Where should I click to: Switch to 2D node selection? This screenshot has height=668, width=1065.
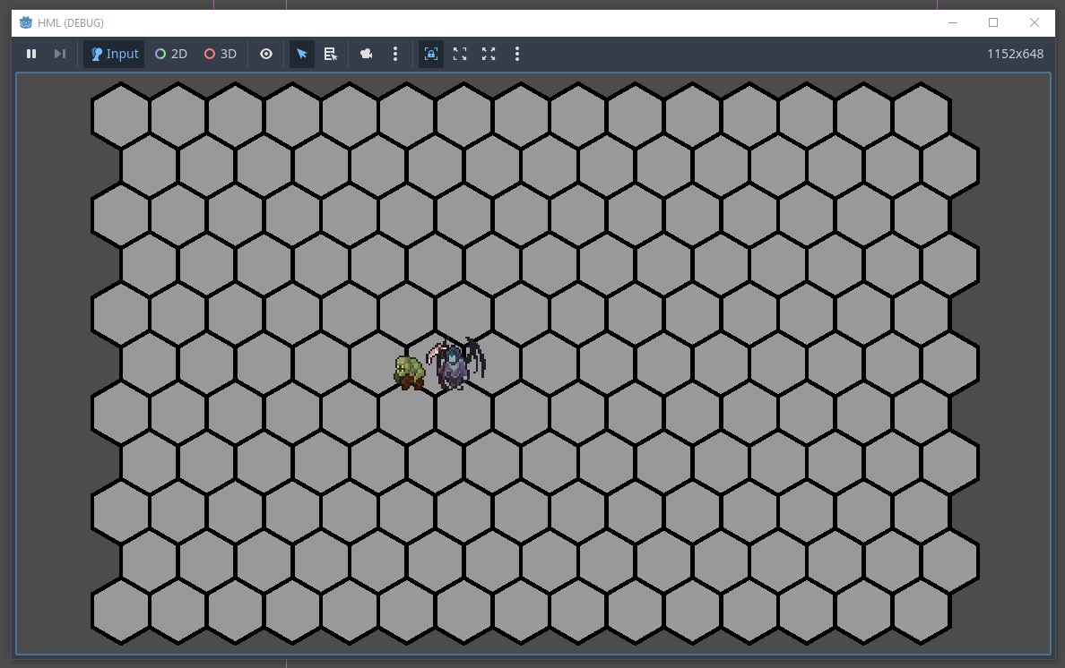[171, 54]
